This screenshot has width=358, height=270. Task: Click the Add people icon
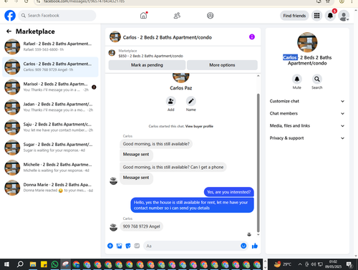[x=171, y=101]
